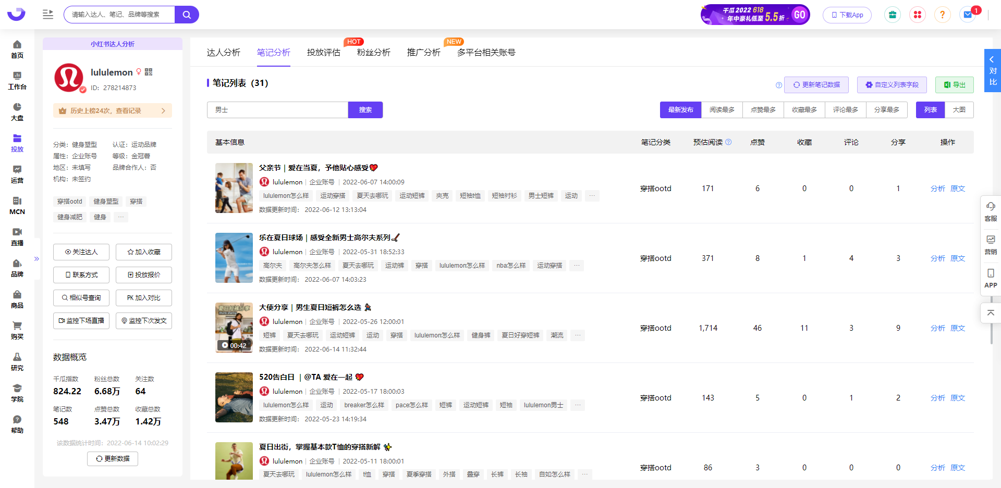Switch to 投放评估 tab
Viewport: 1001px width, 488px height.
[323, 53]
